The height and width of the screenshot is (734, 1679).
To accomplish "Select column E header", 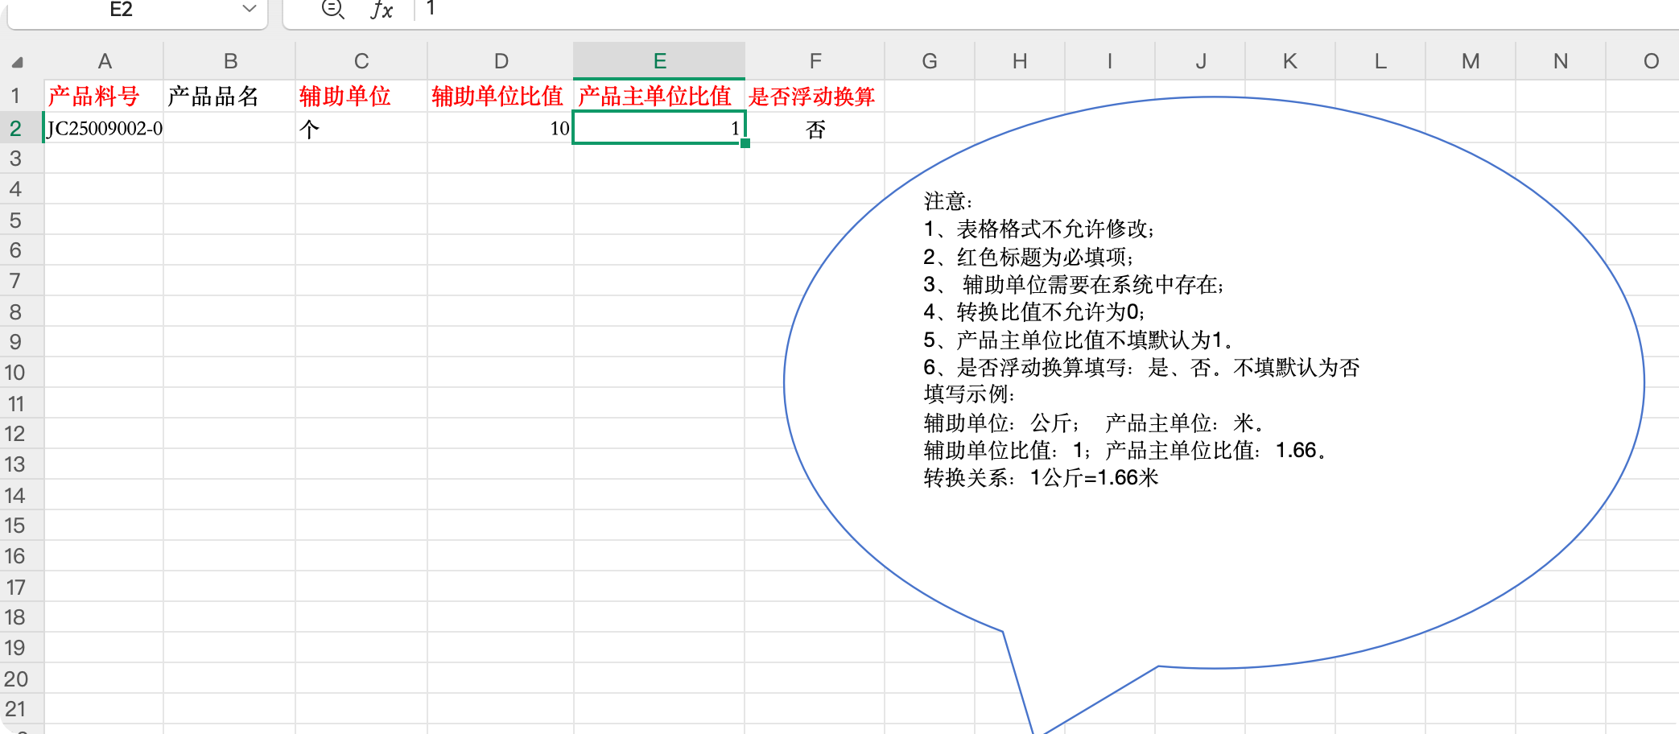I will point(659,61).
